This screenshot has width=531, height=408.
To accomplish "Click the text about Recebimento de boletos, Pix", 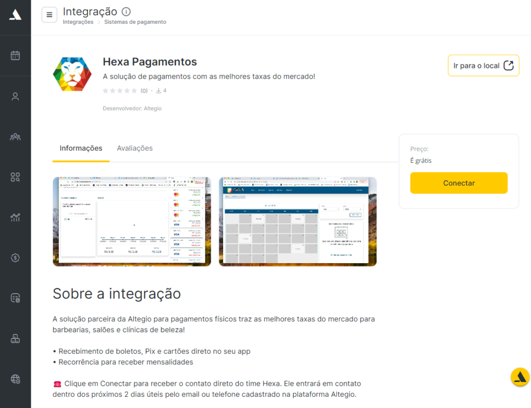I will [151, 352].
